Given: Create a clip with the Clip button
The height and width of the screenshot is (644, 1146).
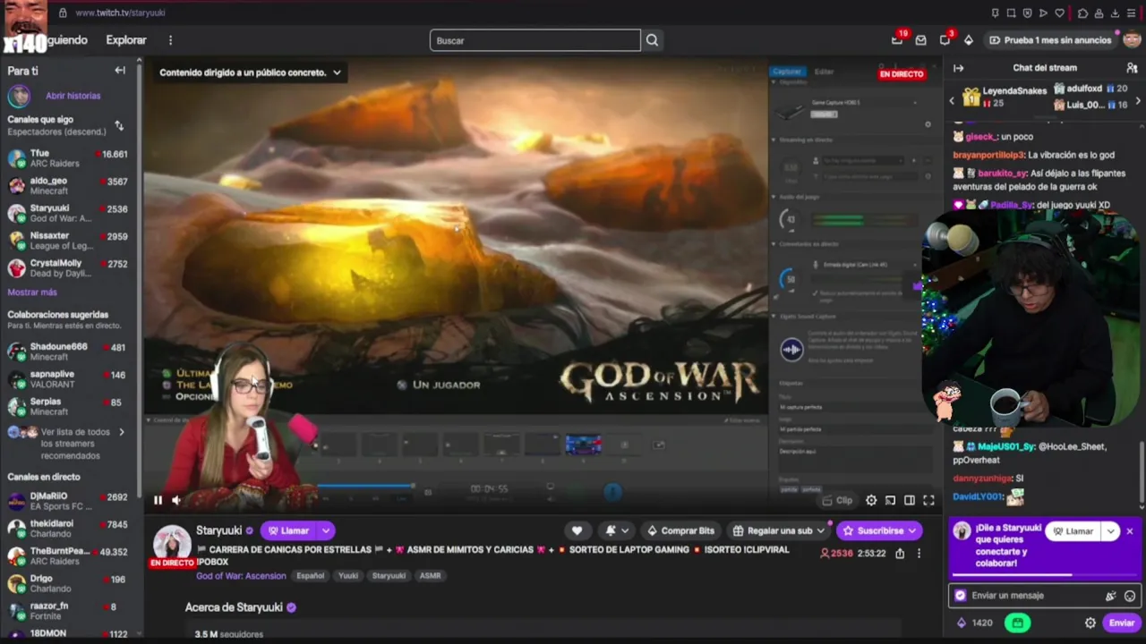Looking at the screenshot, I should click(836, 501).
